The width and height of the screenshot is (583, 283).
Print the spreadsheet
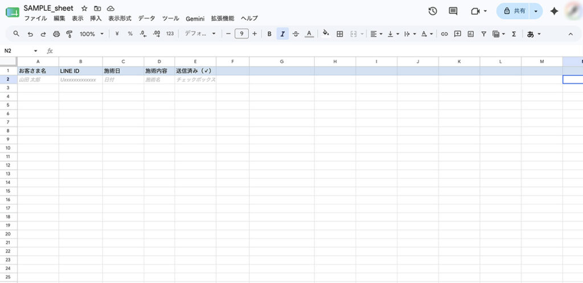pos(56,34)
